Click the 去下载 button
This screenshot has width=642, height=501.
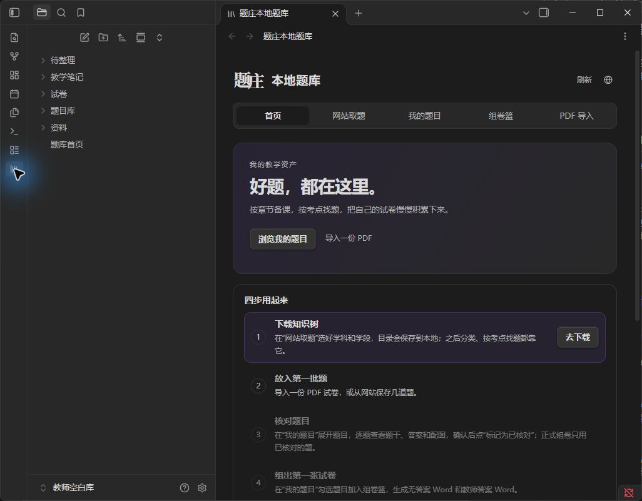click(578, 337)
